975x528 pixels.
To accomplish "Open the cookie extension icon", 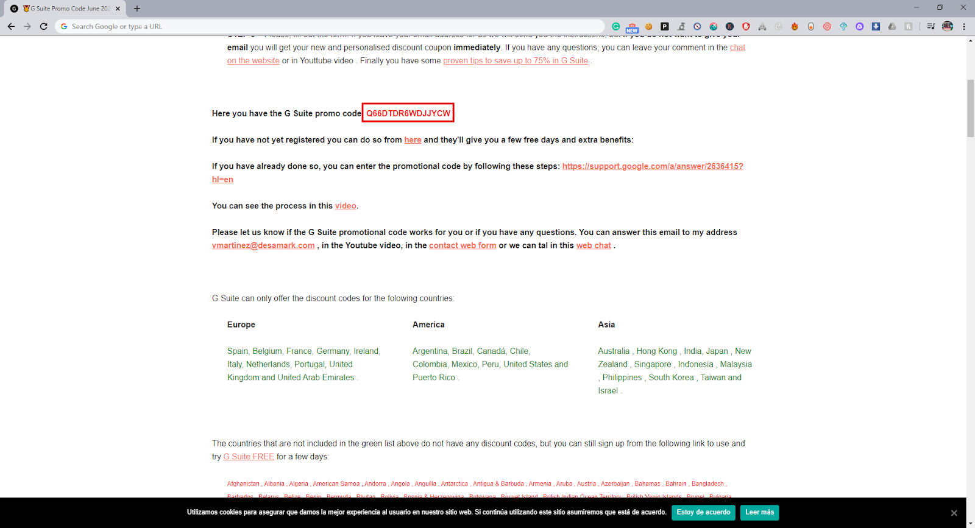I will pyautogui.click(x=648, y=26).
